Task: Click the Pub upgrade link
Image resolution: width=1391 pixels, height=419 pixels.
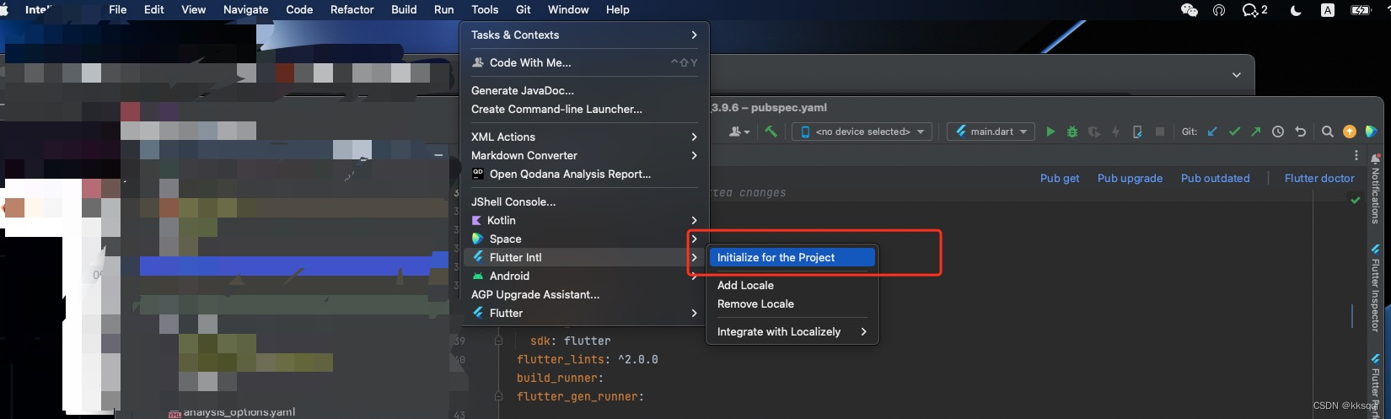Action: click(x=1130, y=178)
